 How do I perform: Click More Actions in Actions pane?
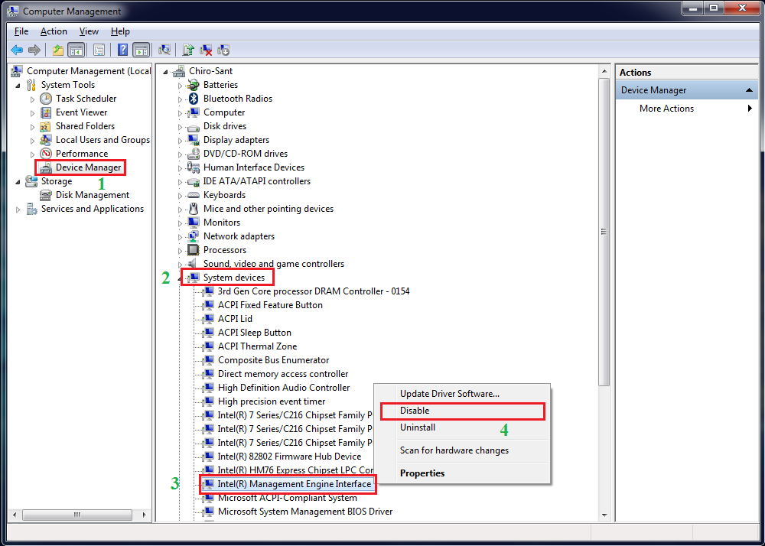(666, 109)
